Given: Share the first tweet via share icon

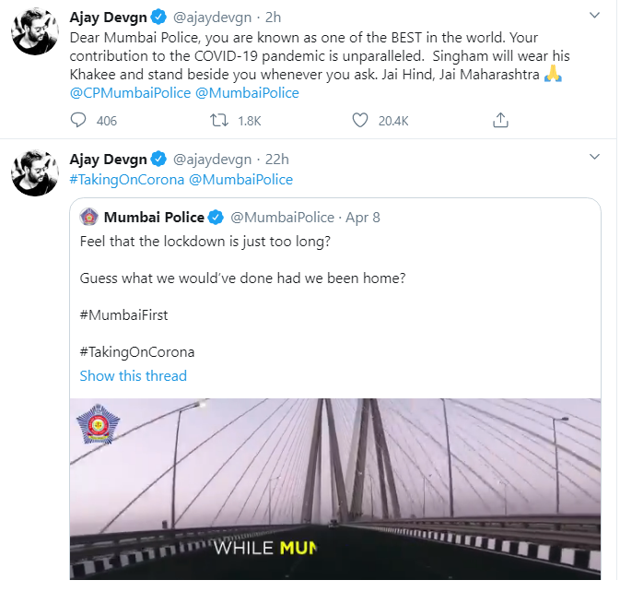Looking at the screenshot, I should [x=501, y=120].
